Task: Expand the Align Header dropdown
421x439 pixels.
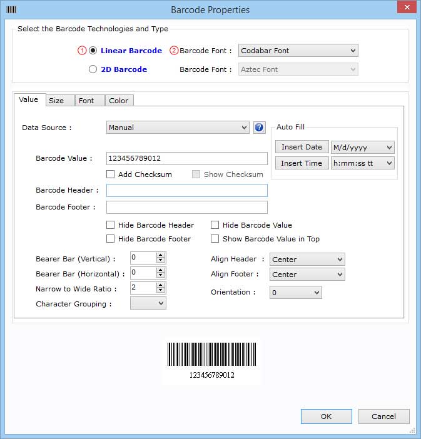Action: coord(307,260)
